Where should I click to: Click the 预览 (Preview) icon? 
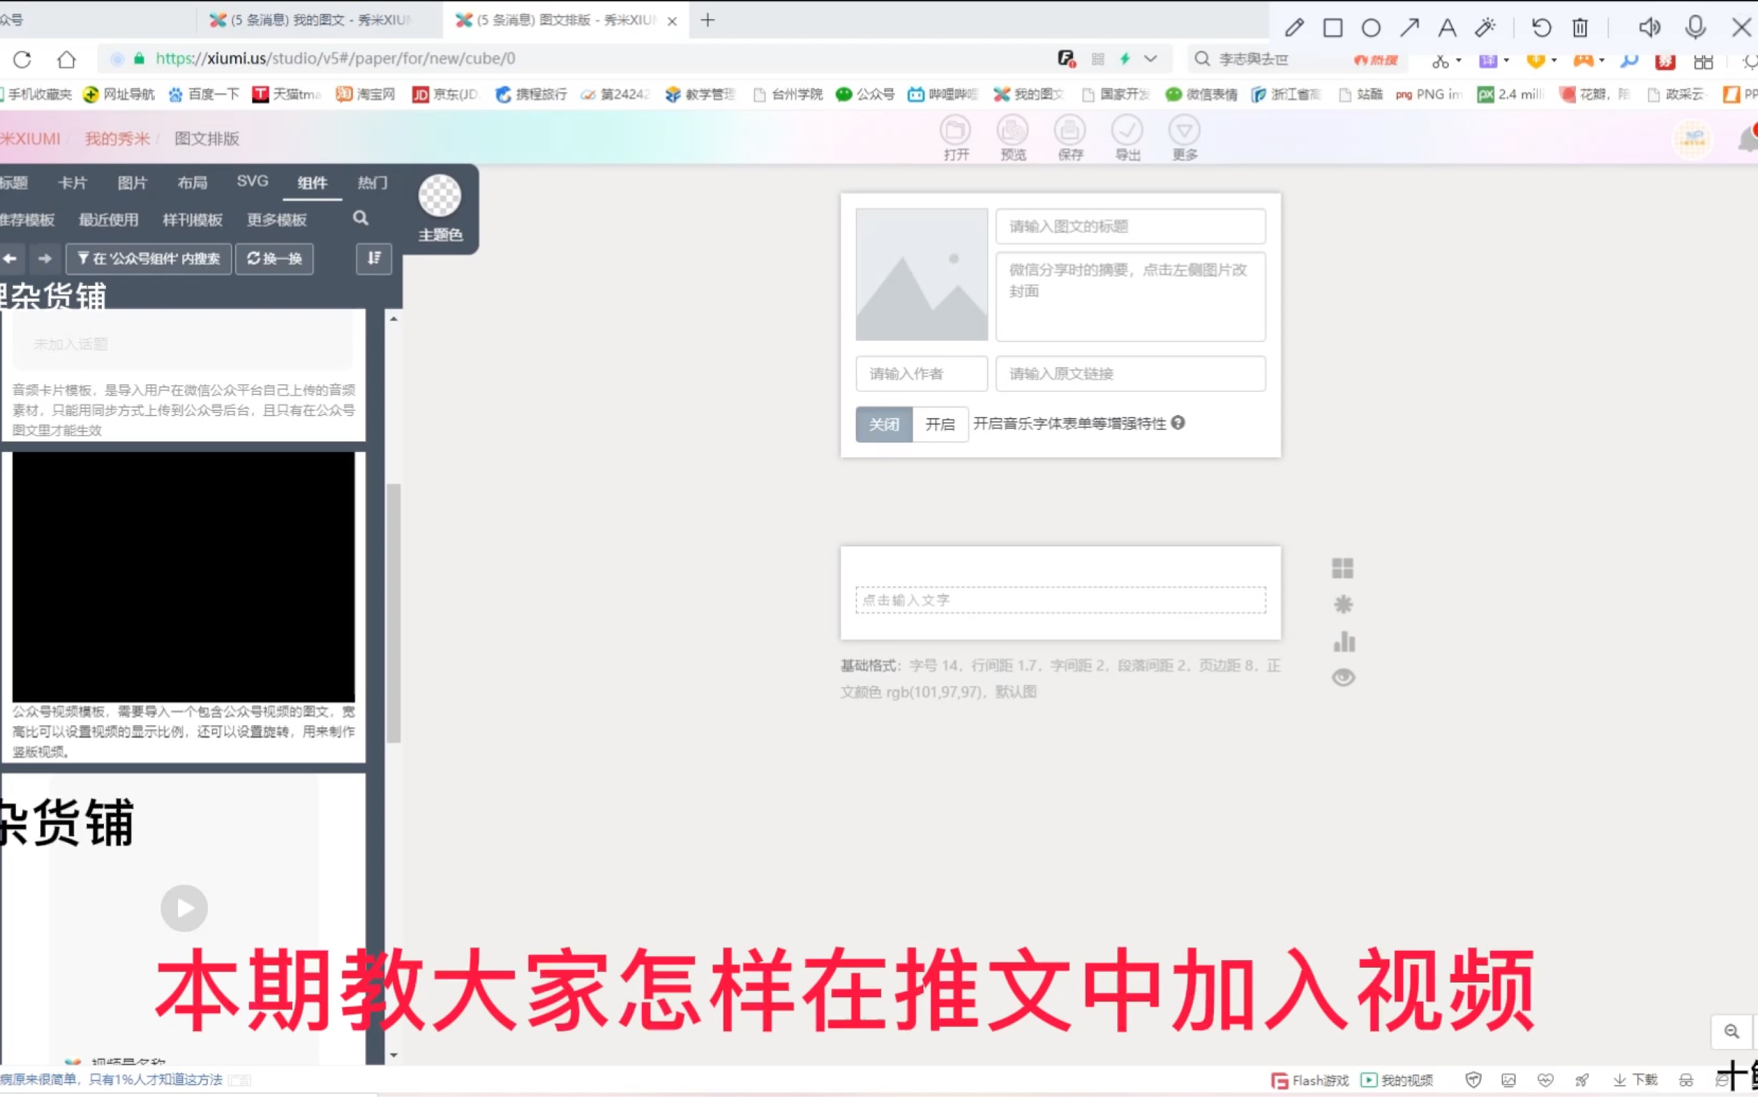point(1013,130)
